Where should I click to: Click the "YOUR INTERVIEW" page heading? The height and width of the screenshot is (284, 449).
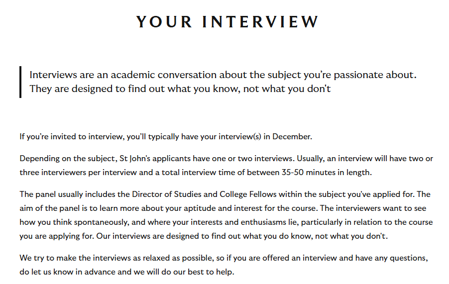pos(227,22)
